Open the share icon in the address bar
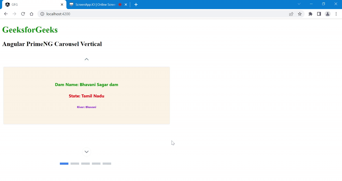This screenshot has width=342, height=181. [x=291, y=14]
